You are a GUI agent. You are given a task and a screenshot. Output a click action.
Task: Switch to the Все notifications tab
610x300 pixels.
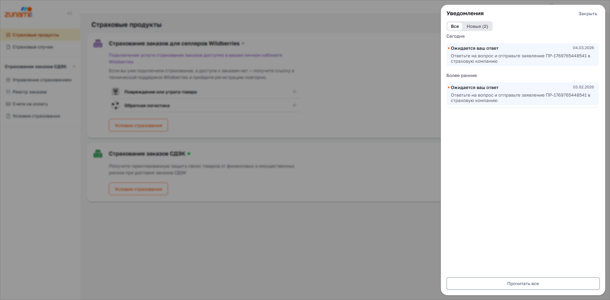pyautogui.click(x=455, y=26)
